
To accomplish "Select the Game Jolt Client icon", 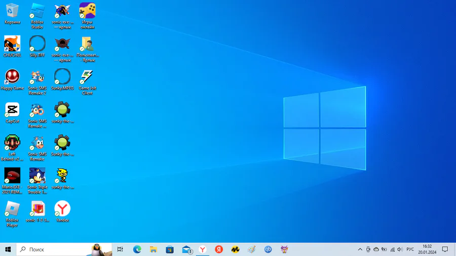I will [x=87, y=82].
